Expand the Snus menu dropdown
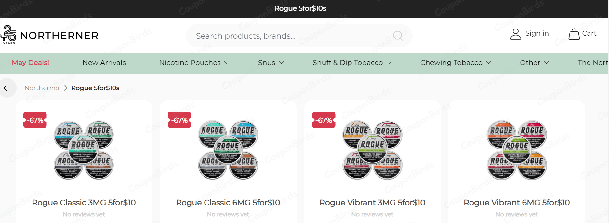 coord(271,63)
